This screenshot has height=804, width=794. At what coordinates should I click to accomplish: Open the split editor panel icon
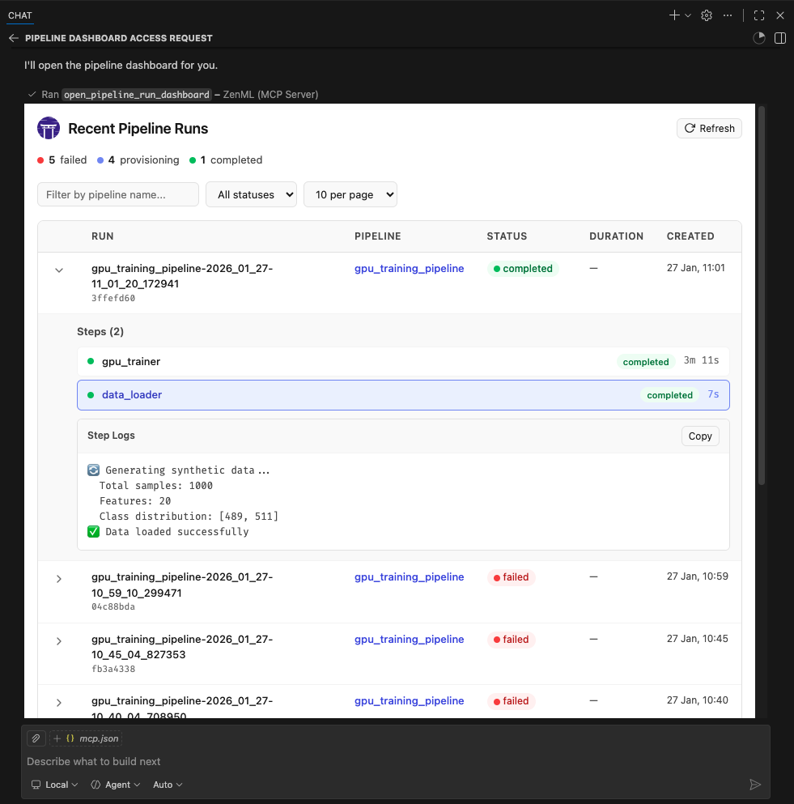pyautogui.click(x=779, y=38)
